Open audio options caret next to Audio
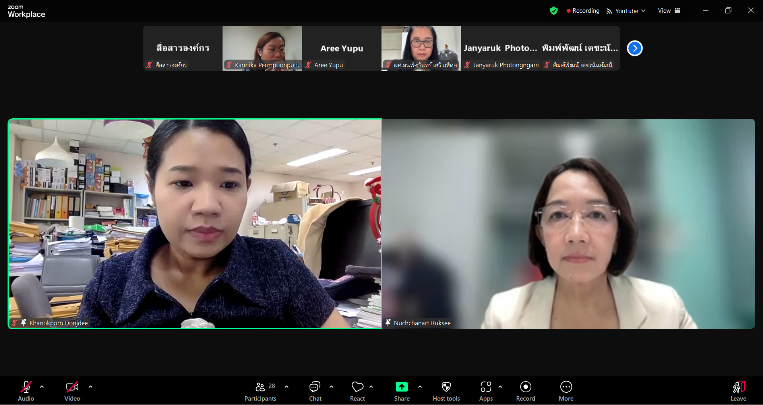The image size is (763, 405). pyautogui.click(x=42, y=387)
